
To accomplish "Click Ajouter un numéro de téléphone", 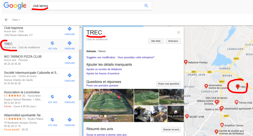I will [x=104, y=69].
